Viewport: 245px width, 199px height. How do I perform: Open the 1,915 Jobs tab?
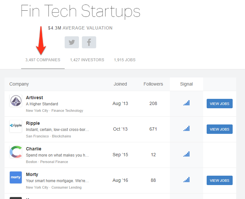pos(125,60)
